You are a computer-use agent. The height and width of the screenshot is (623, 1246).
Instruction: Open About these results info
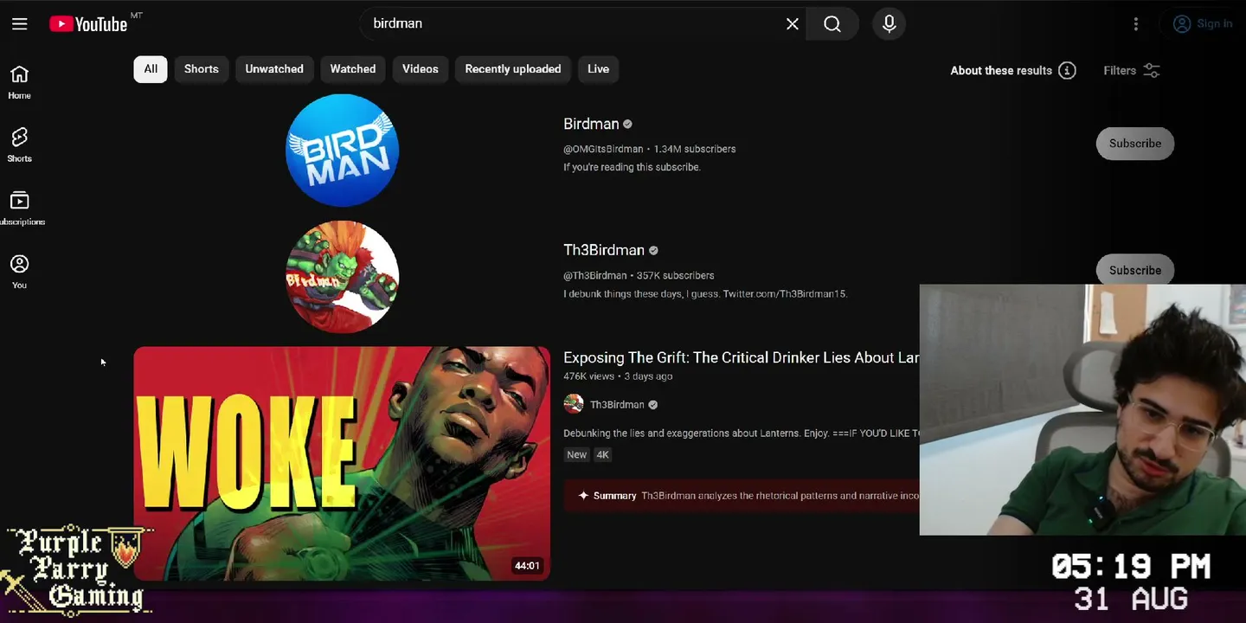[1013, 71]
